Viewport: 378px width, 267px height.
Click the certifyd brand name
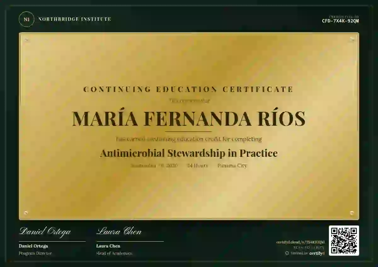click(317, 253)
